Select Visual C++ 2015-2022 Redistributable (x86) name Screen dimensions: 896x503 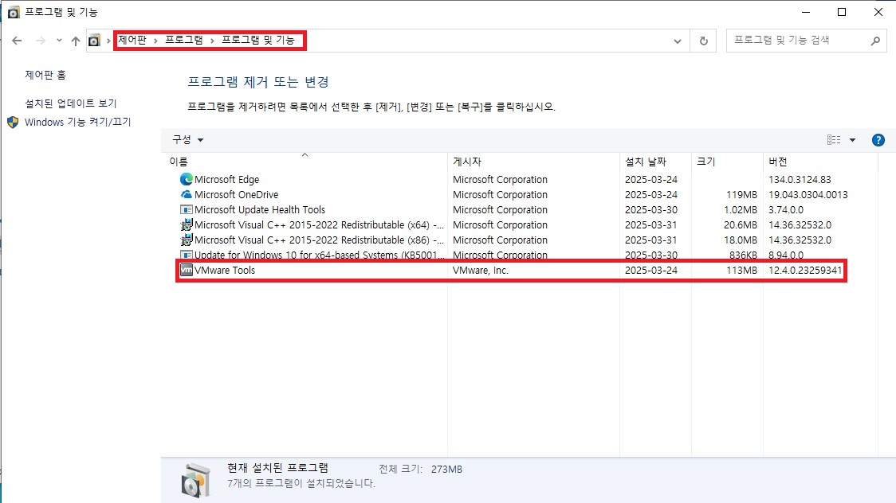(x=319, y=240)
